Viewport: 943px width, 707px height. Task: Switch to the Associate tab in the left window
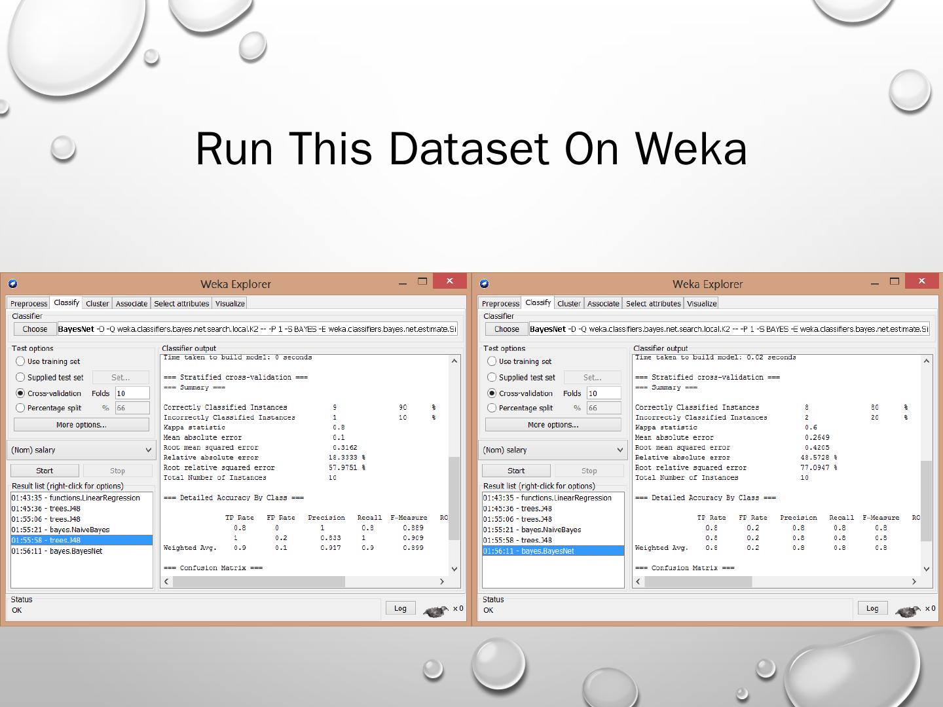pos(132,304)
